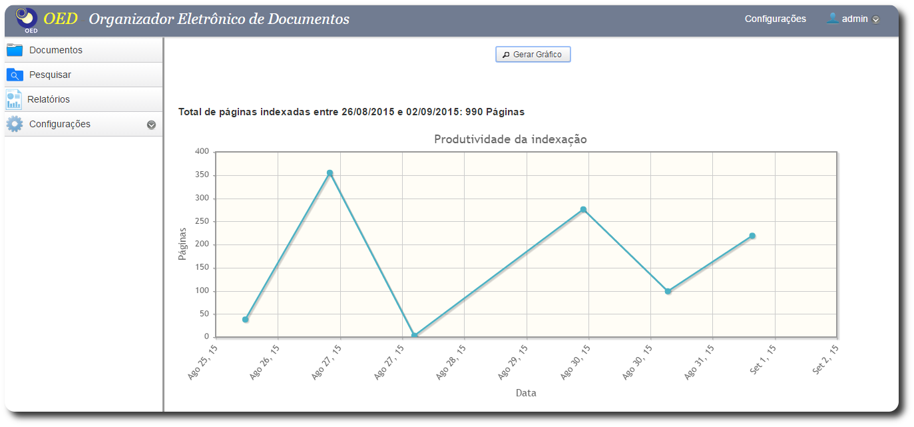This screenshot has width=914, height=427.
Task: Click the Organizador Eletrônico de Documentos title
Action: coord(219,19)
